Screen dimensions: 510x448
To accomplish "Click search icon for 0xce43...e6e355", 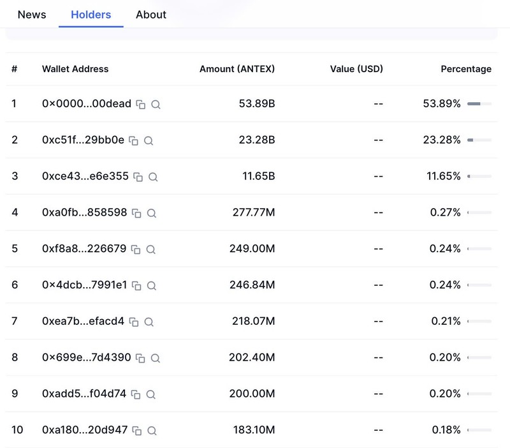I will point(153,177).
